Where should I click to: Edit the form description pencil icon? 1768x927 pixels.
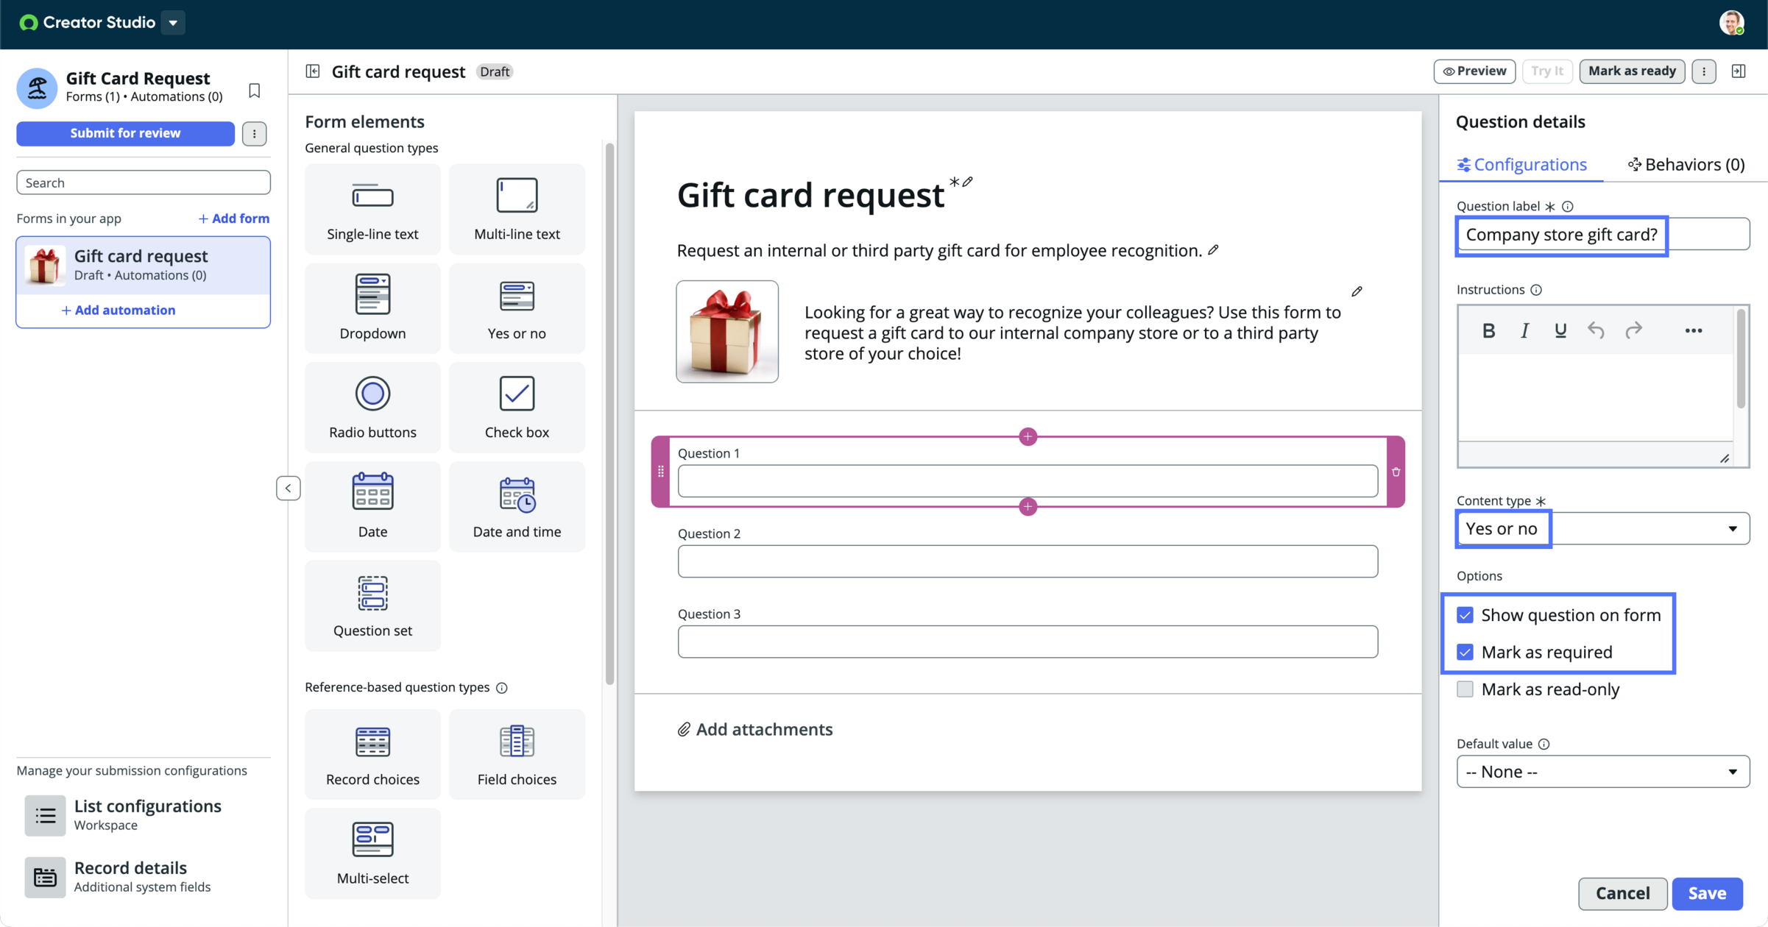[x=1213, y=250]
